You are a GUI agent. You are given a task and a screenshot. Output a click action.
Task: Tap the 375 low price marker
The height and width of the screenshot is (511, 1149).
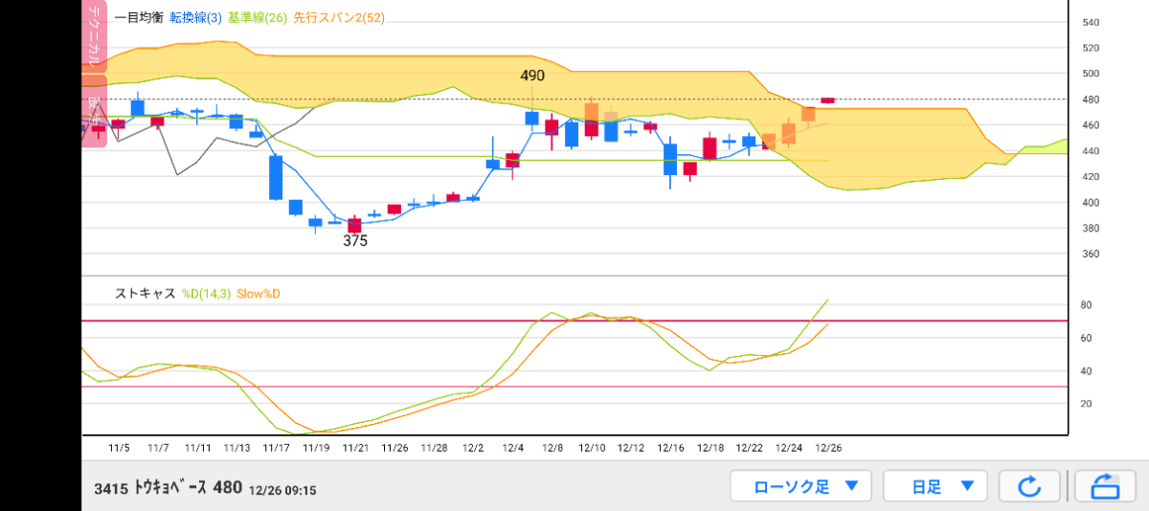tap(355, 241)
